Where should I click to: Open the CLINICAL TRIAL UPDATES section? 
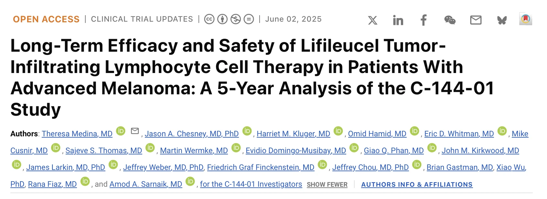(x=142, y=19)
